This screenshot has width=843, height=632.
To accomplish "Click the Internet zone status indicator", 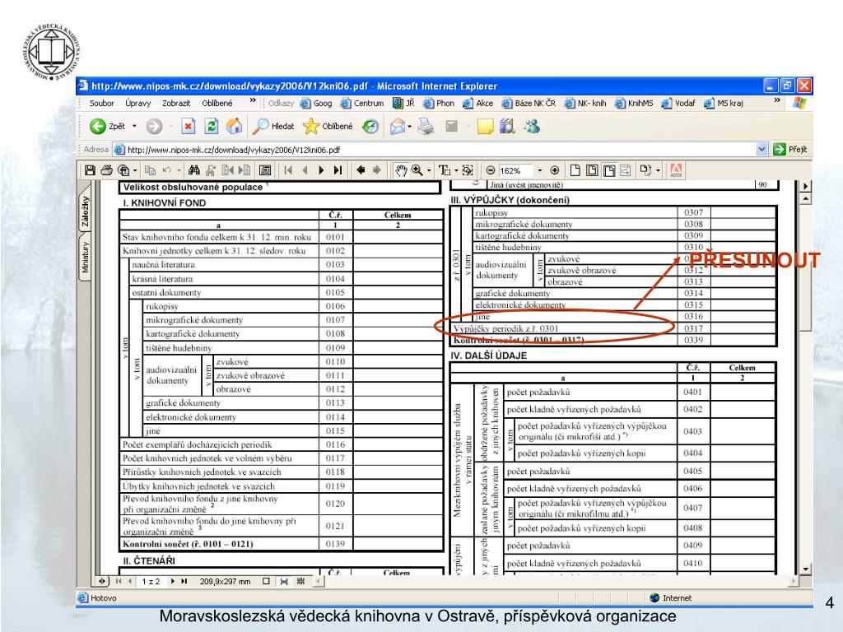I will (670, 597).
